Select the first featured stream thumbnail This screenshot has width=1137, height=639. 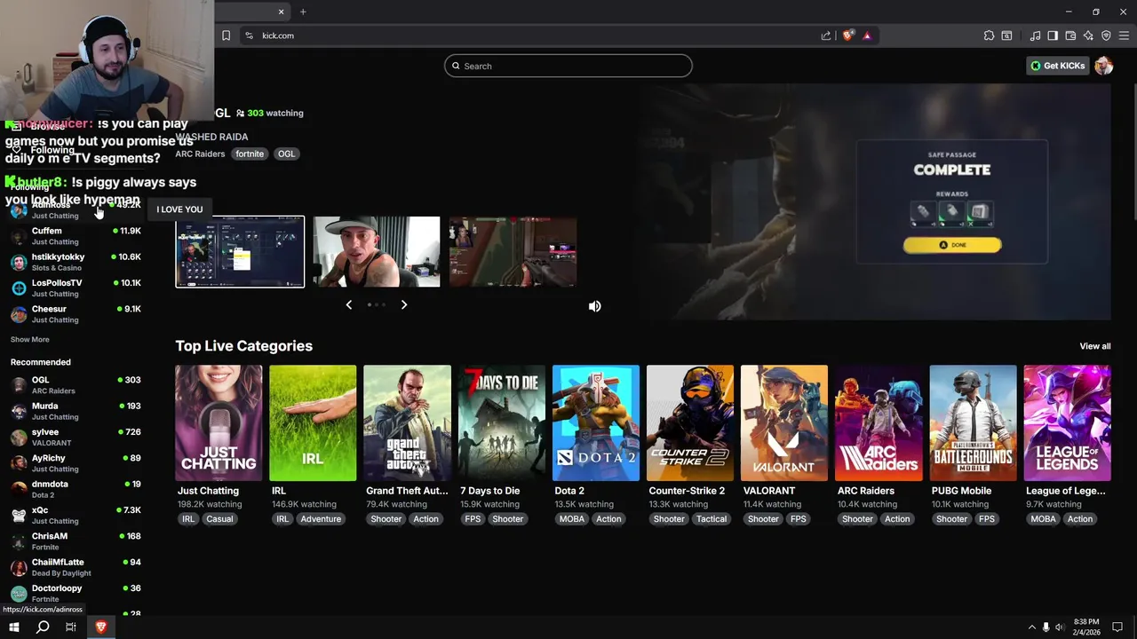pyautogui.click(x=240, y=252)
